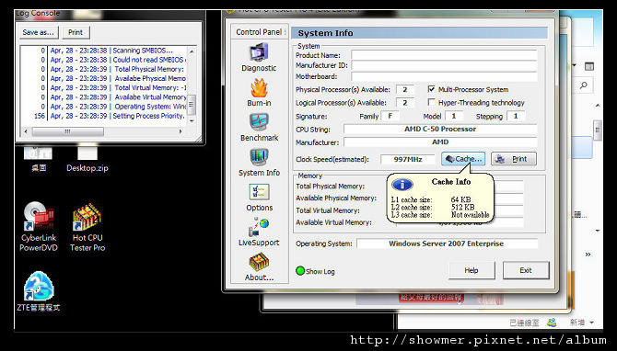The image size is (617, 351).
Task: Enable the Hyper-Threading technology checkbox
Action: tap(432, 102)
